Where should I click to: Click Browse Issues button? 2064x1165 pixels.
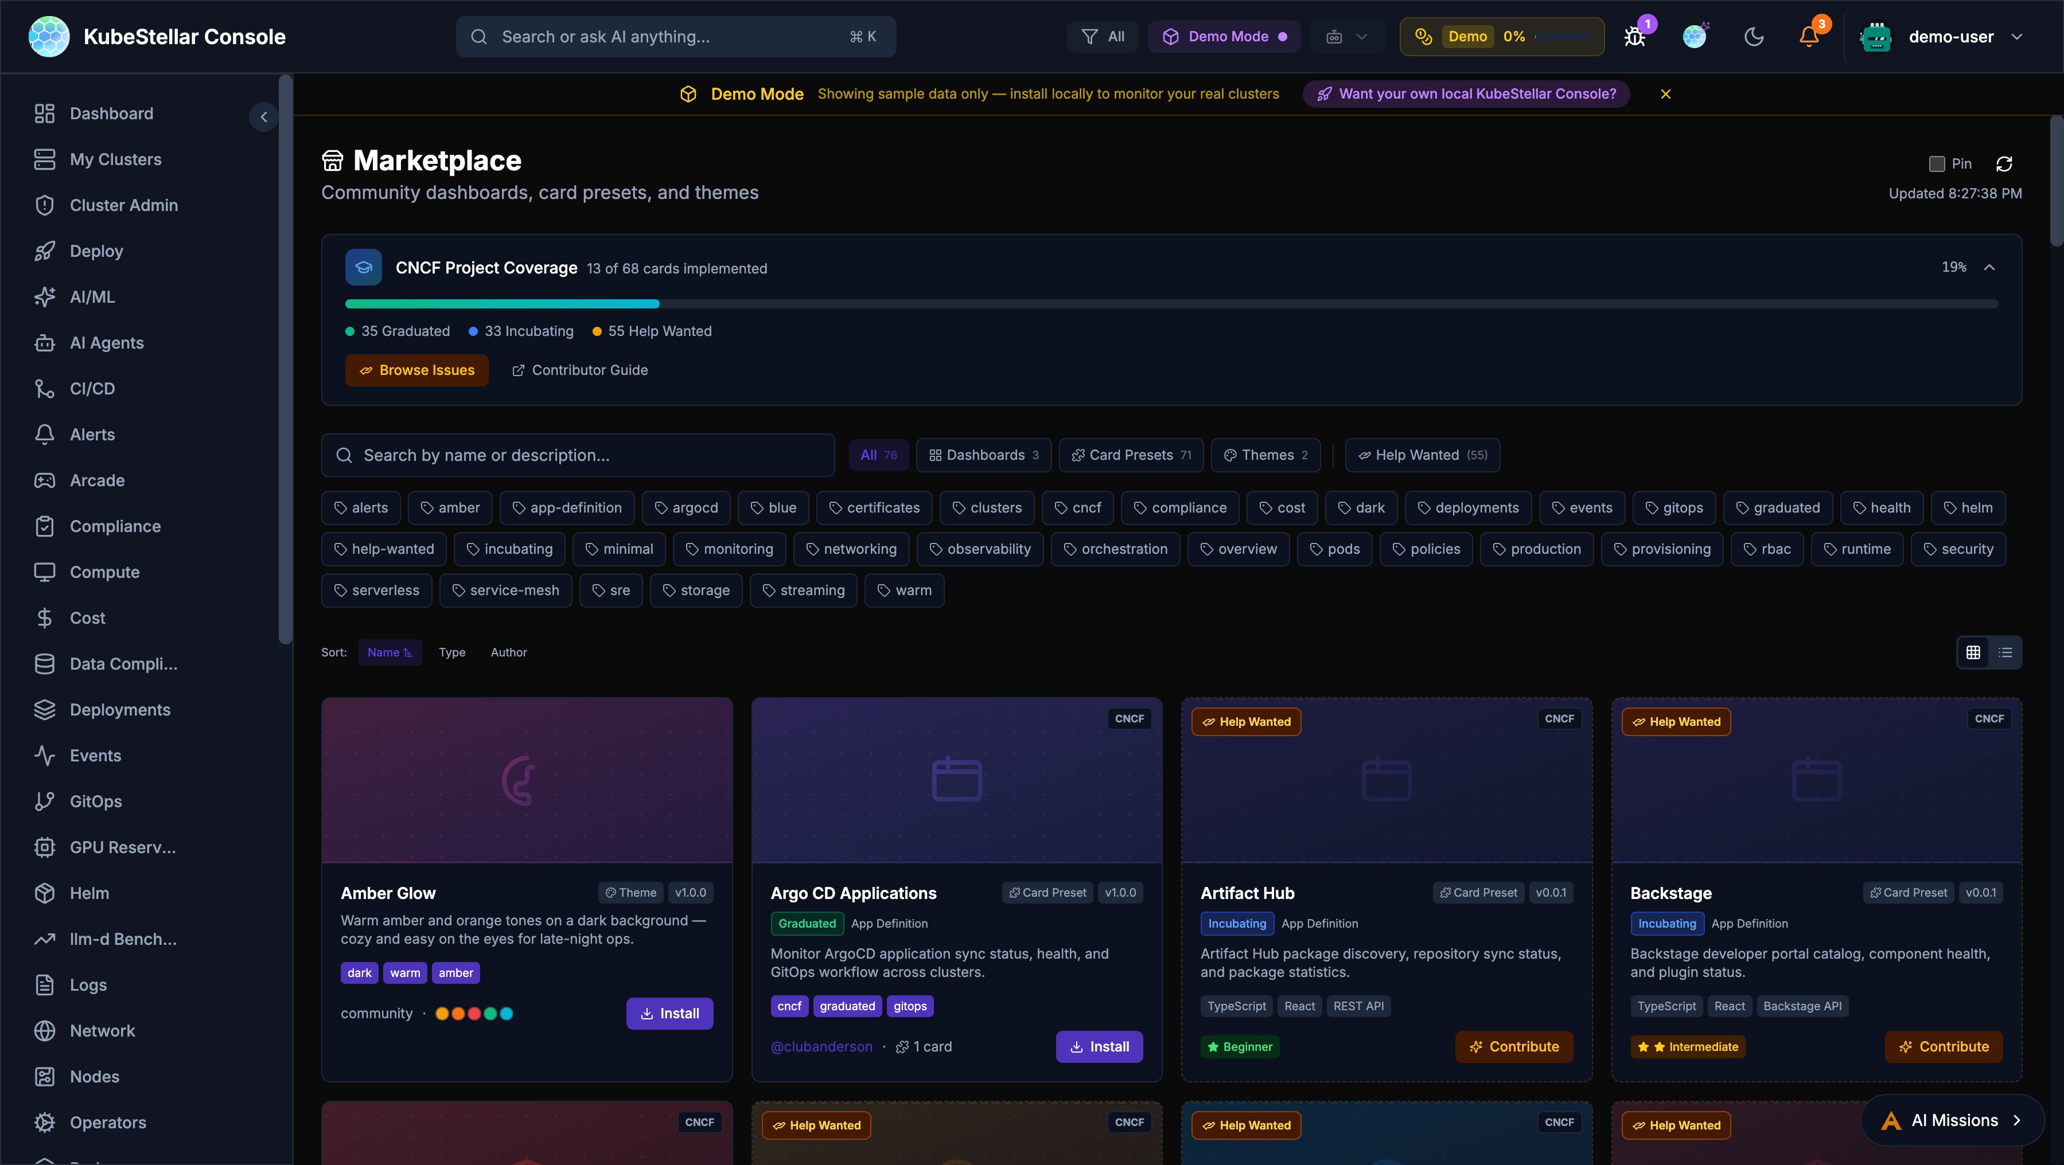[x=416, y=369]
